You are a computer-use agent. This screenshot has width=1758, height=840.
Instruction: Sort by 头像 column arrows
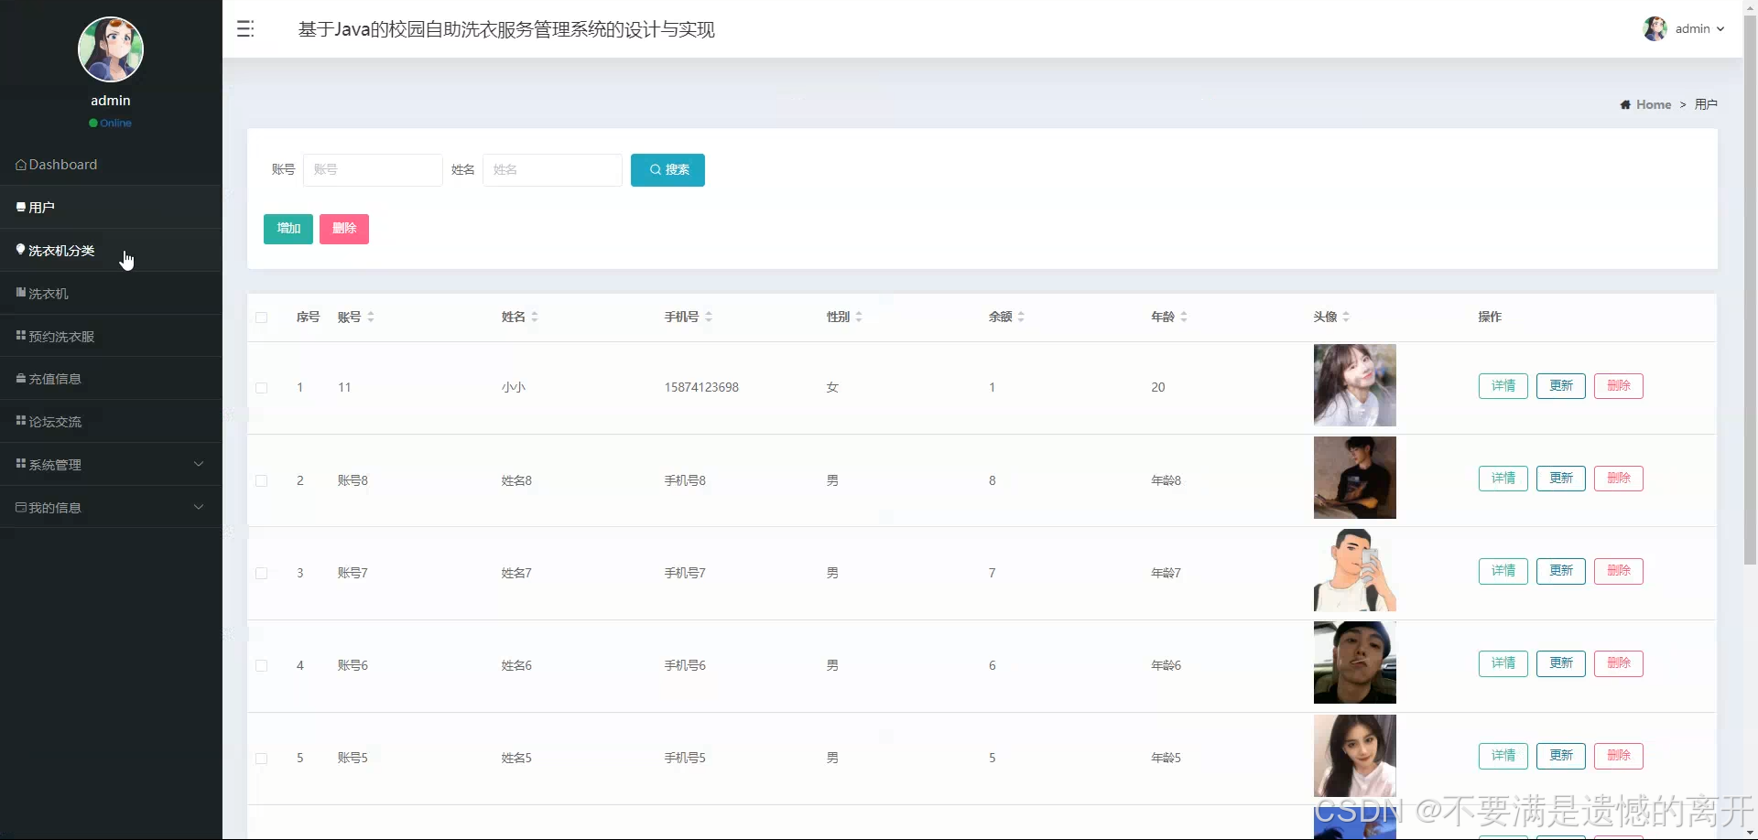1346,318
